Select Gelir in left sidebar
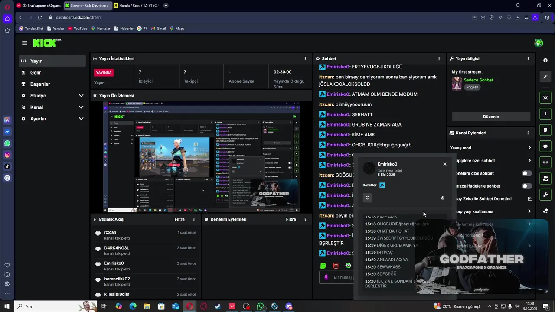The width and height of the screenshot is (555, 312). tap(52, 73)
